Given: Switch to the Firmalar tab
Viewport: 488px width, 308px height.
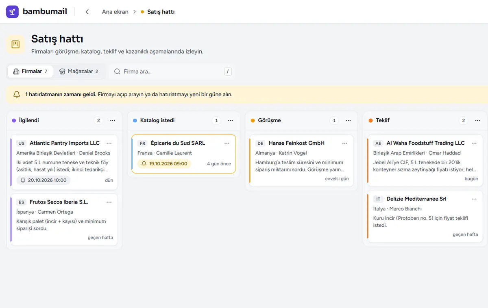Looking at the screenshot, I should coord(30,72).
